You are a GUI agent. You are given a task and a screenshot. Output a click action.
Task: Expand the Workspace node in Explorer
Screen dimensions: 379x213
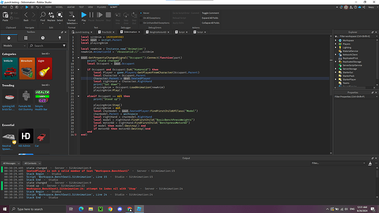point(336,41)
